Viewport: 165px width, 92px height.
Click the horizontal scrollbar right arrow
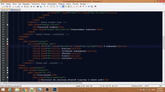161,83
